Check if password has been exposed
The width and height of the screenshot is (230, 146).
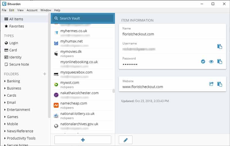click(203, 61)
